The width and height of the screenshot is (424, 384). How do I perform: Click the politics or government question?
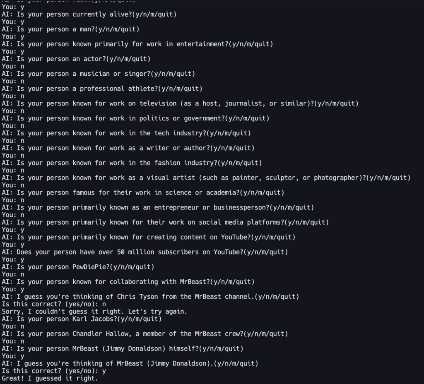coord(135,118)
